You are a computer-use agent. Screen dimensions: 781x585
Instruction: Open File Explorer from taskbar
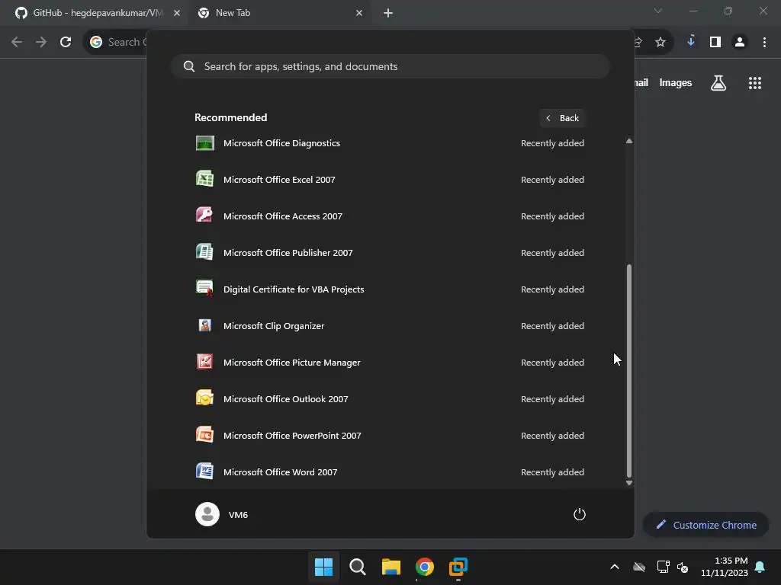[391, 567]
